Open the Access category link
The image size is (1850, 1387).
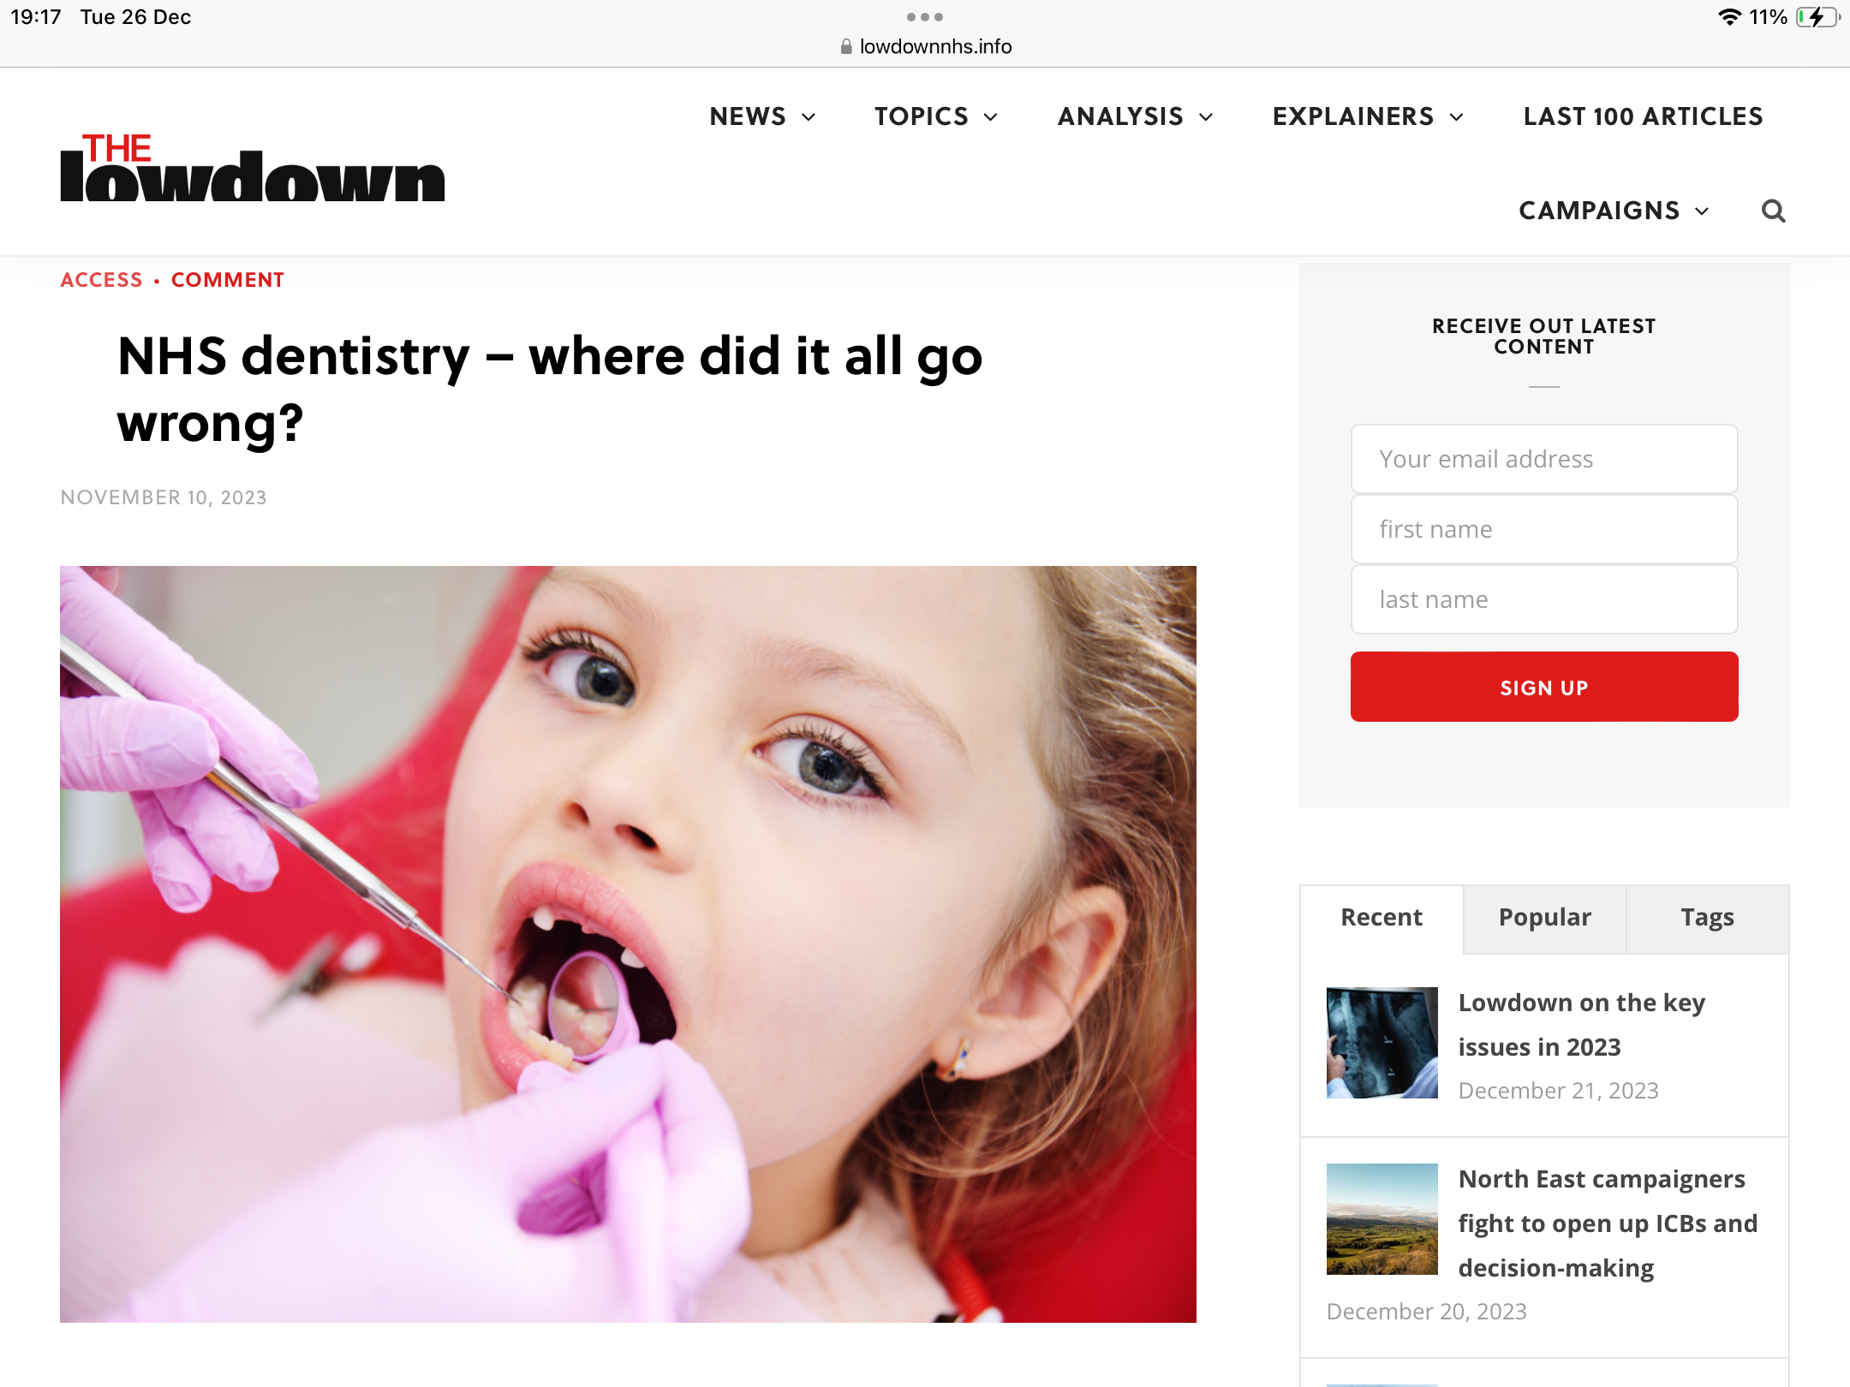101,280
